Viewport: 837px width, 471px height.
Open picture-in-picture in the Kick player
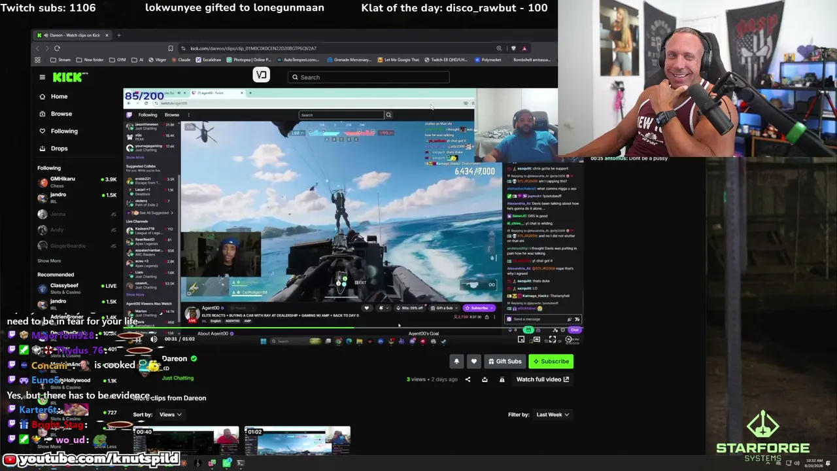521,340
